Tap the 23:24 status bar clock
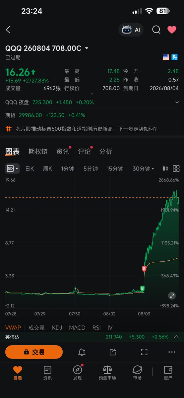The height and width of the screenshot is (398, 184). [31, 11]
